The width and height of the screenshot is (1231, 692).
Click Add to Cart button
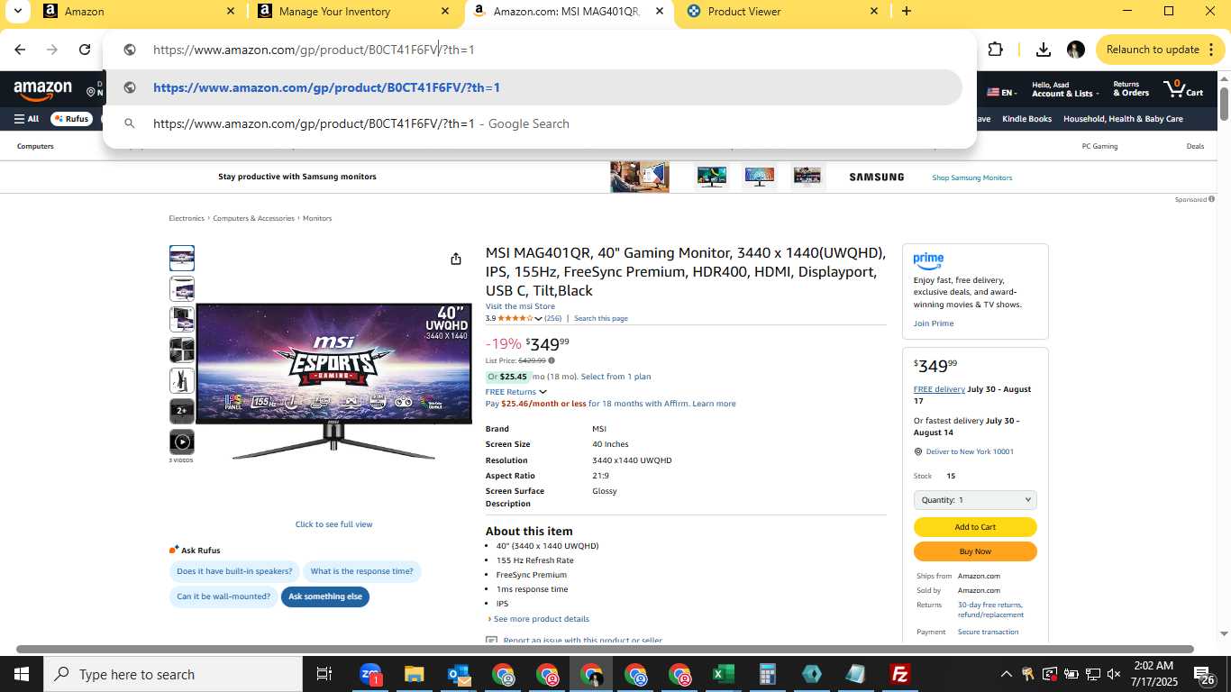tap(975, 527)
